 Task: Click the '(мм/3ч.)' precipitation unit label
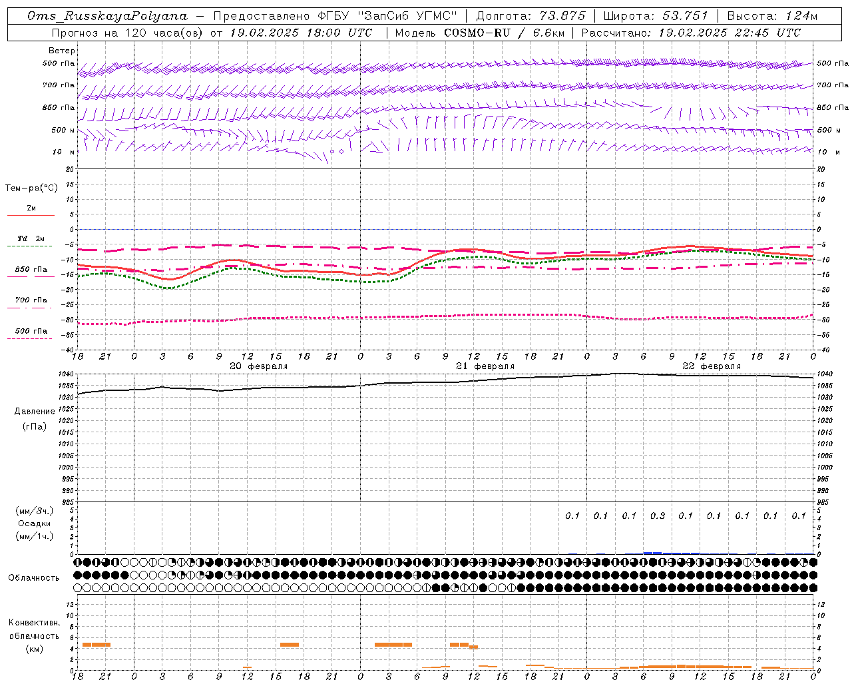coord(34,511)
